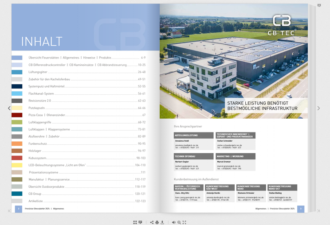Click 'Ihre Ansprechpartner' heading
The width and height of the screenshot is (330, 225).
pos(188,127)
